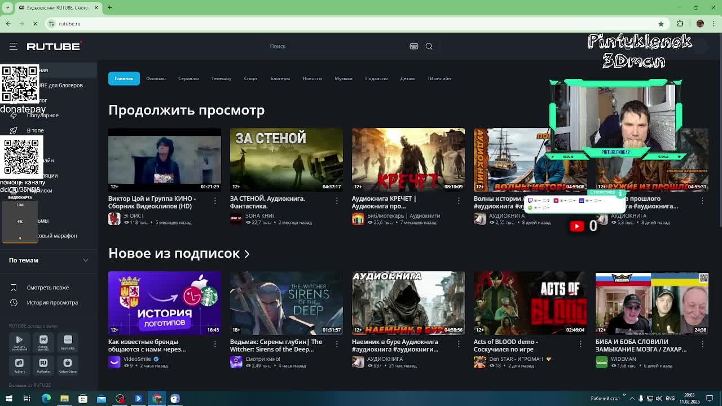The width and height of the screenshot is (722, 406).
Task: Open the Windows Start menu
Action: coord(9,399)
